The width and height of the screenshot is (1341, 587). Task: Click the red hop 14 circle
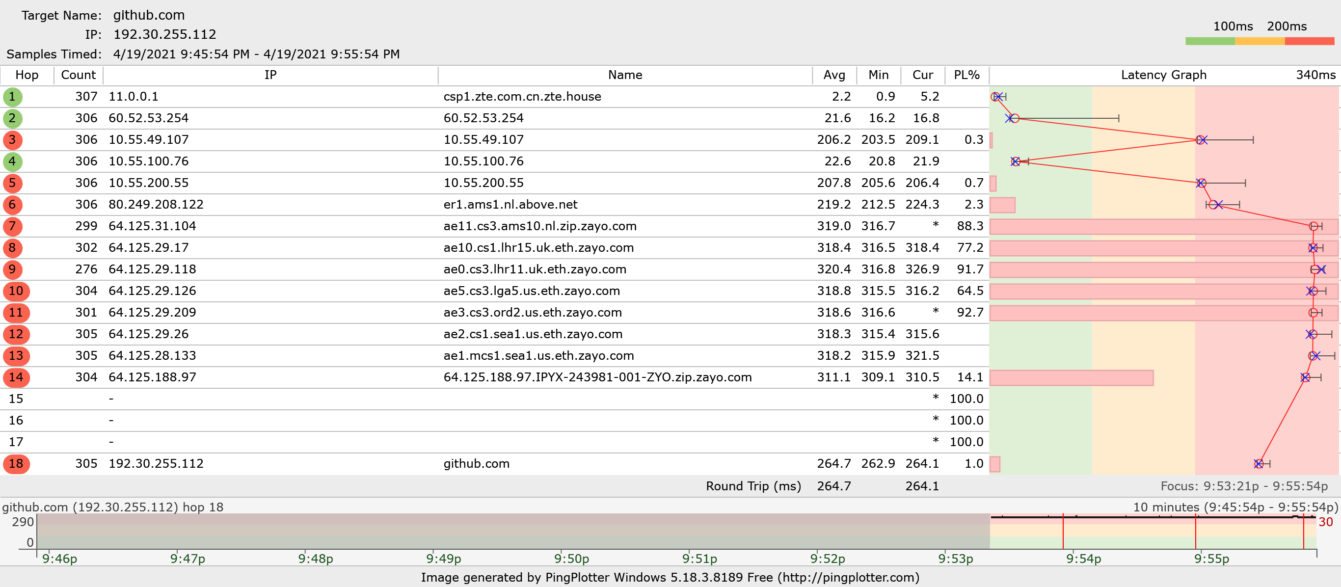[16, 378]
